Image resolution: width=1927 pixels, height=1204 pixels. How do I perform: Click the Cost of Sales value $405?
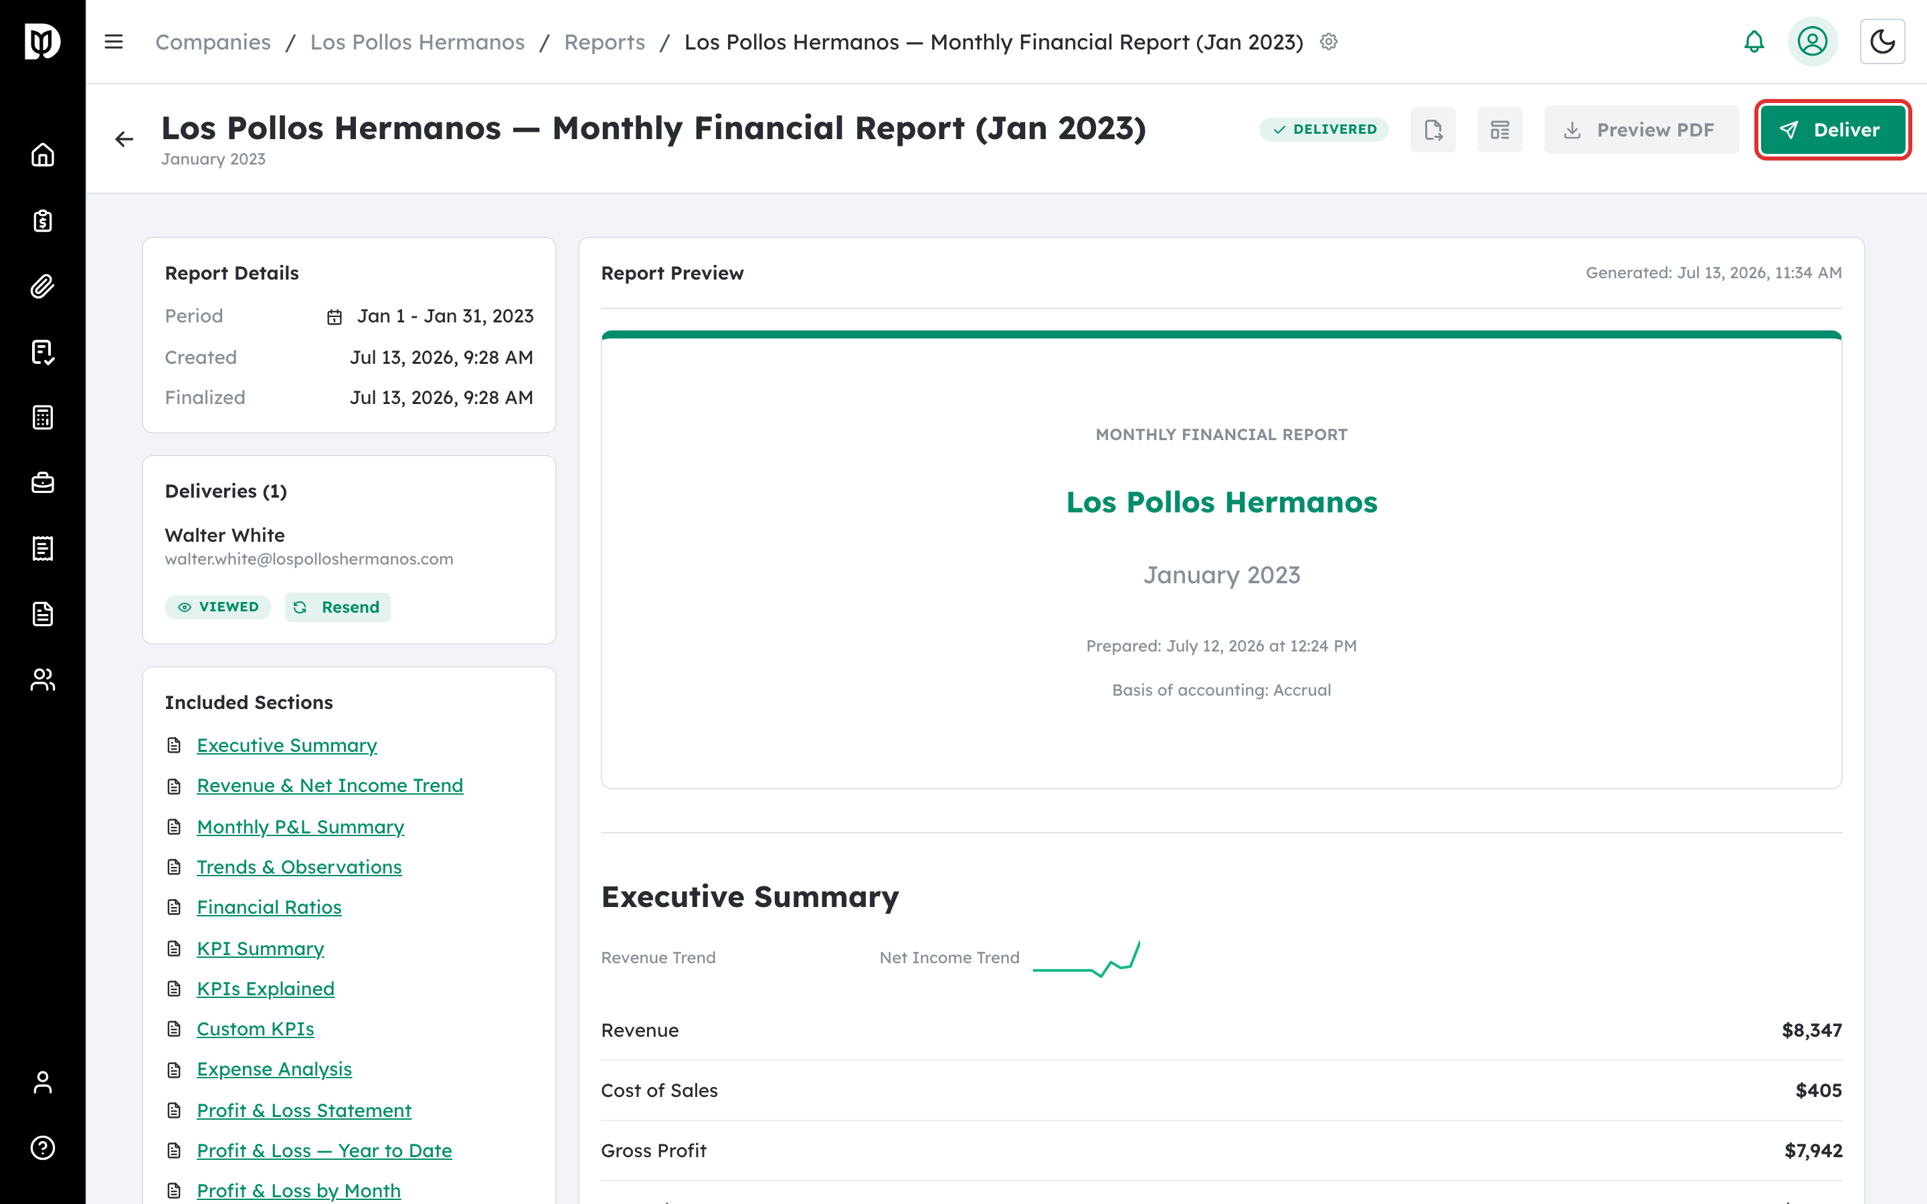click(1819, 1091)
